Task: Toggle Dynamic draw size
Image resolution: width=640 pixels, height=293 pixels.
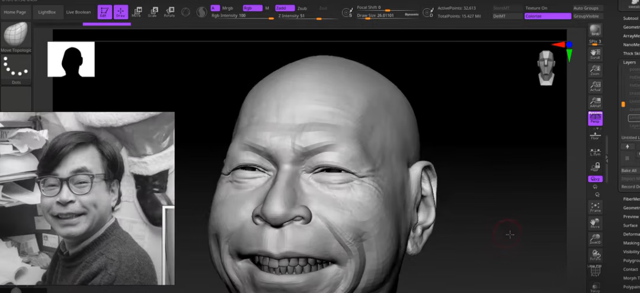Action: pos(411,15)
